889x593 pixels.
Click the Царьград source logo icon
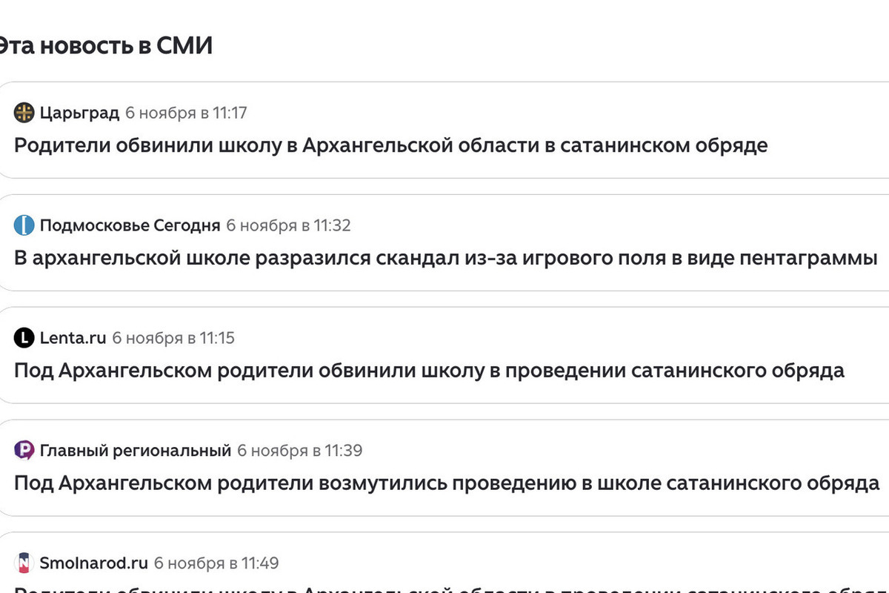click(x=24, y=113)
